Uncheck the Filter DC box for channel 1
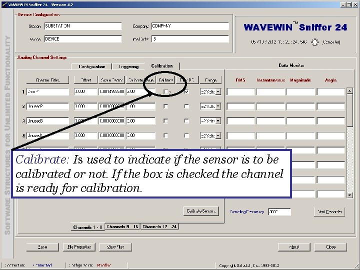Screen dimensions: 360x270 click(186, 91)
